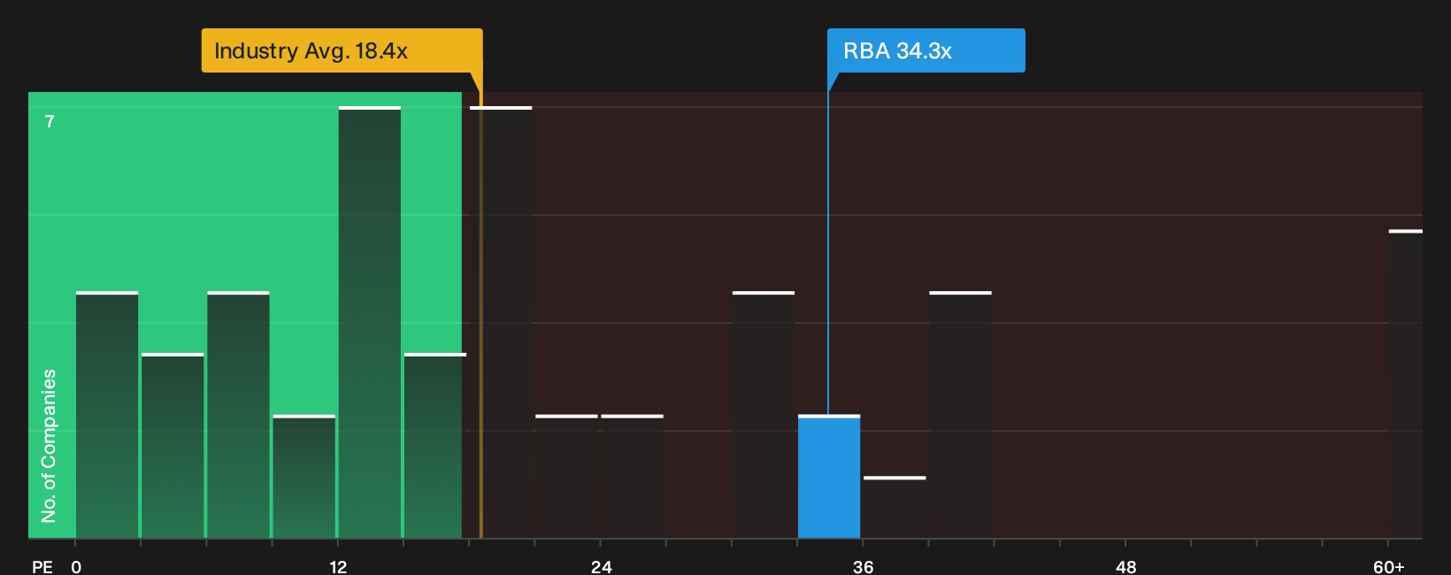Click the PE axis label

[42, 567]
